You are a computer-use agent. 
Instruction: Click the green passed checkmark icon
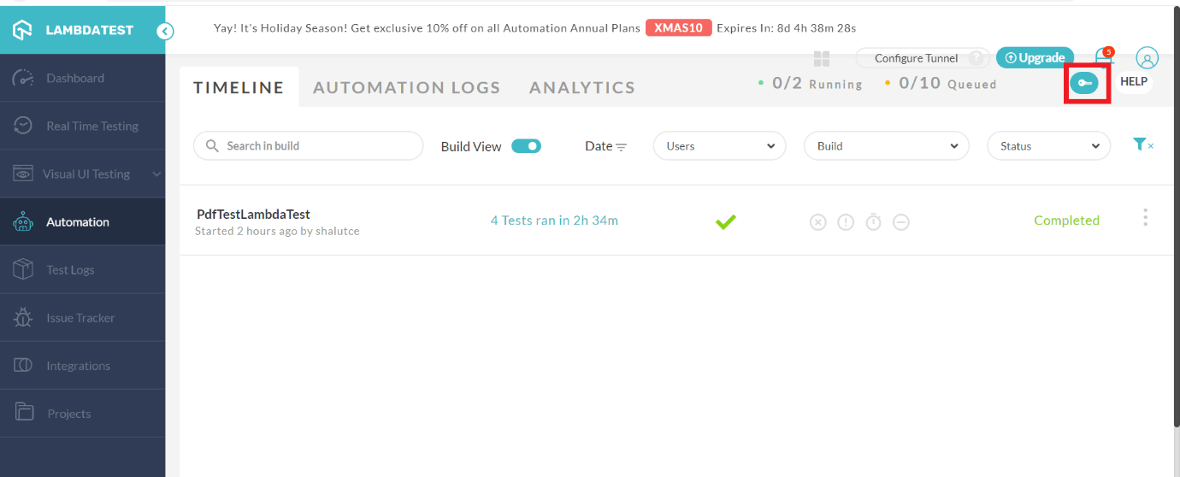click(726, 221)
